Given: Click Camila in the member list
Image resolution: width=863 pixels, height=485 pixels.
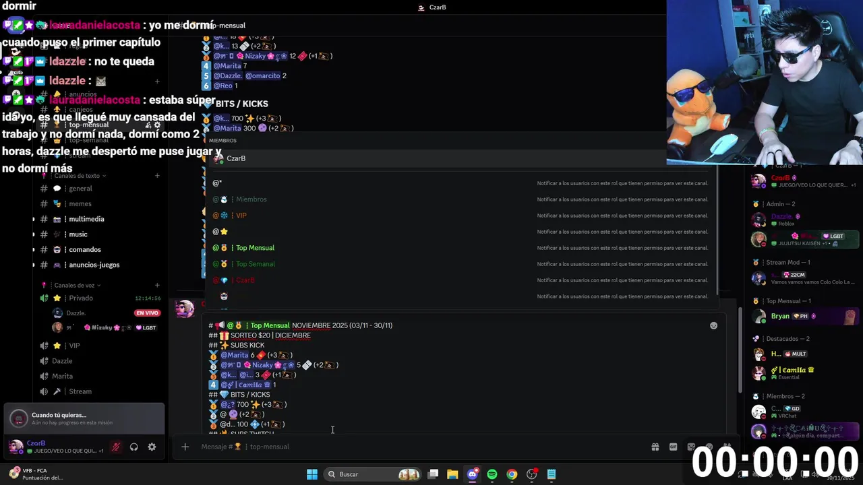Looking at the screenshot, I should coord(804,373).
